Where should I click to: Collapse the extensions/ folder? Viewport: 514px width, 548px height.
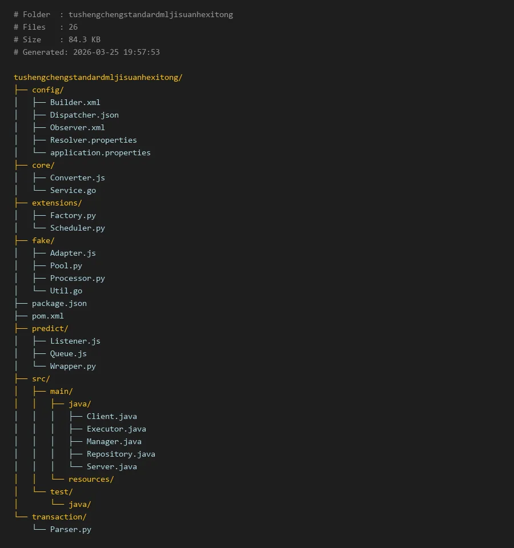click(57, 203)
